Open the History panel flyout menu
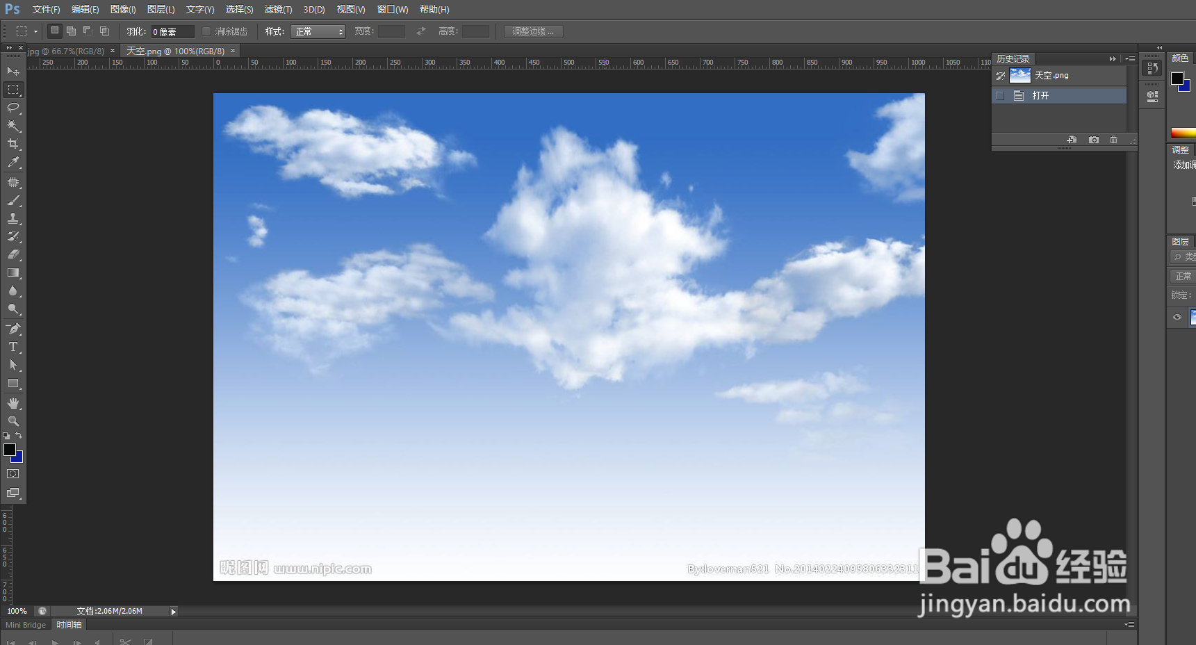Image resolution: width=1196 pixels, height=645 pixels. pyautogui.click(x=1131, y=59)
